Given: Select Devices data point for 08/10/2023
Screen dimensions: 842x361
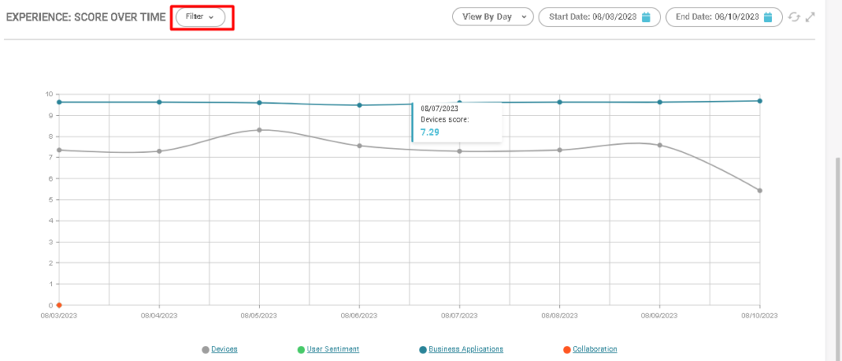Looking at the screenshot, I should 760,191.
